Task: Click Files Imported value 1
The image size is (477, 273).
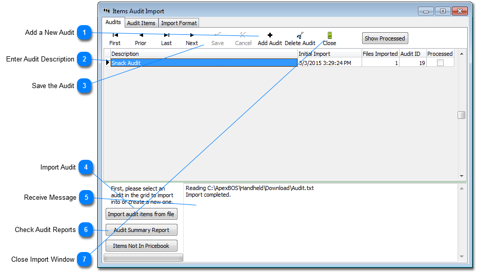Action: (380, 63)
